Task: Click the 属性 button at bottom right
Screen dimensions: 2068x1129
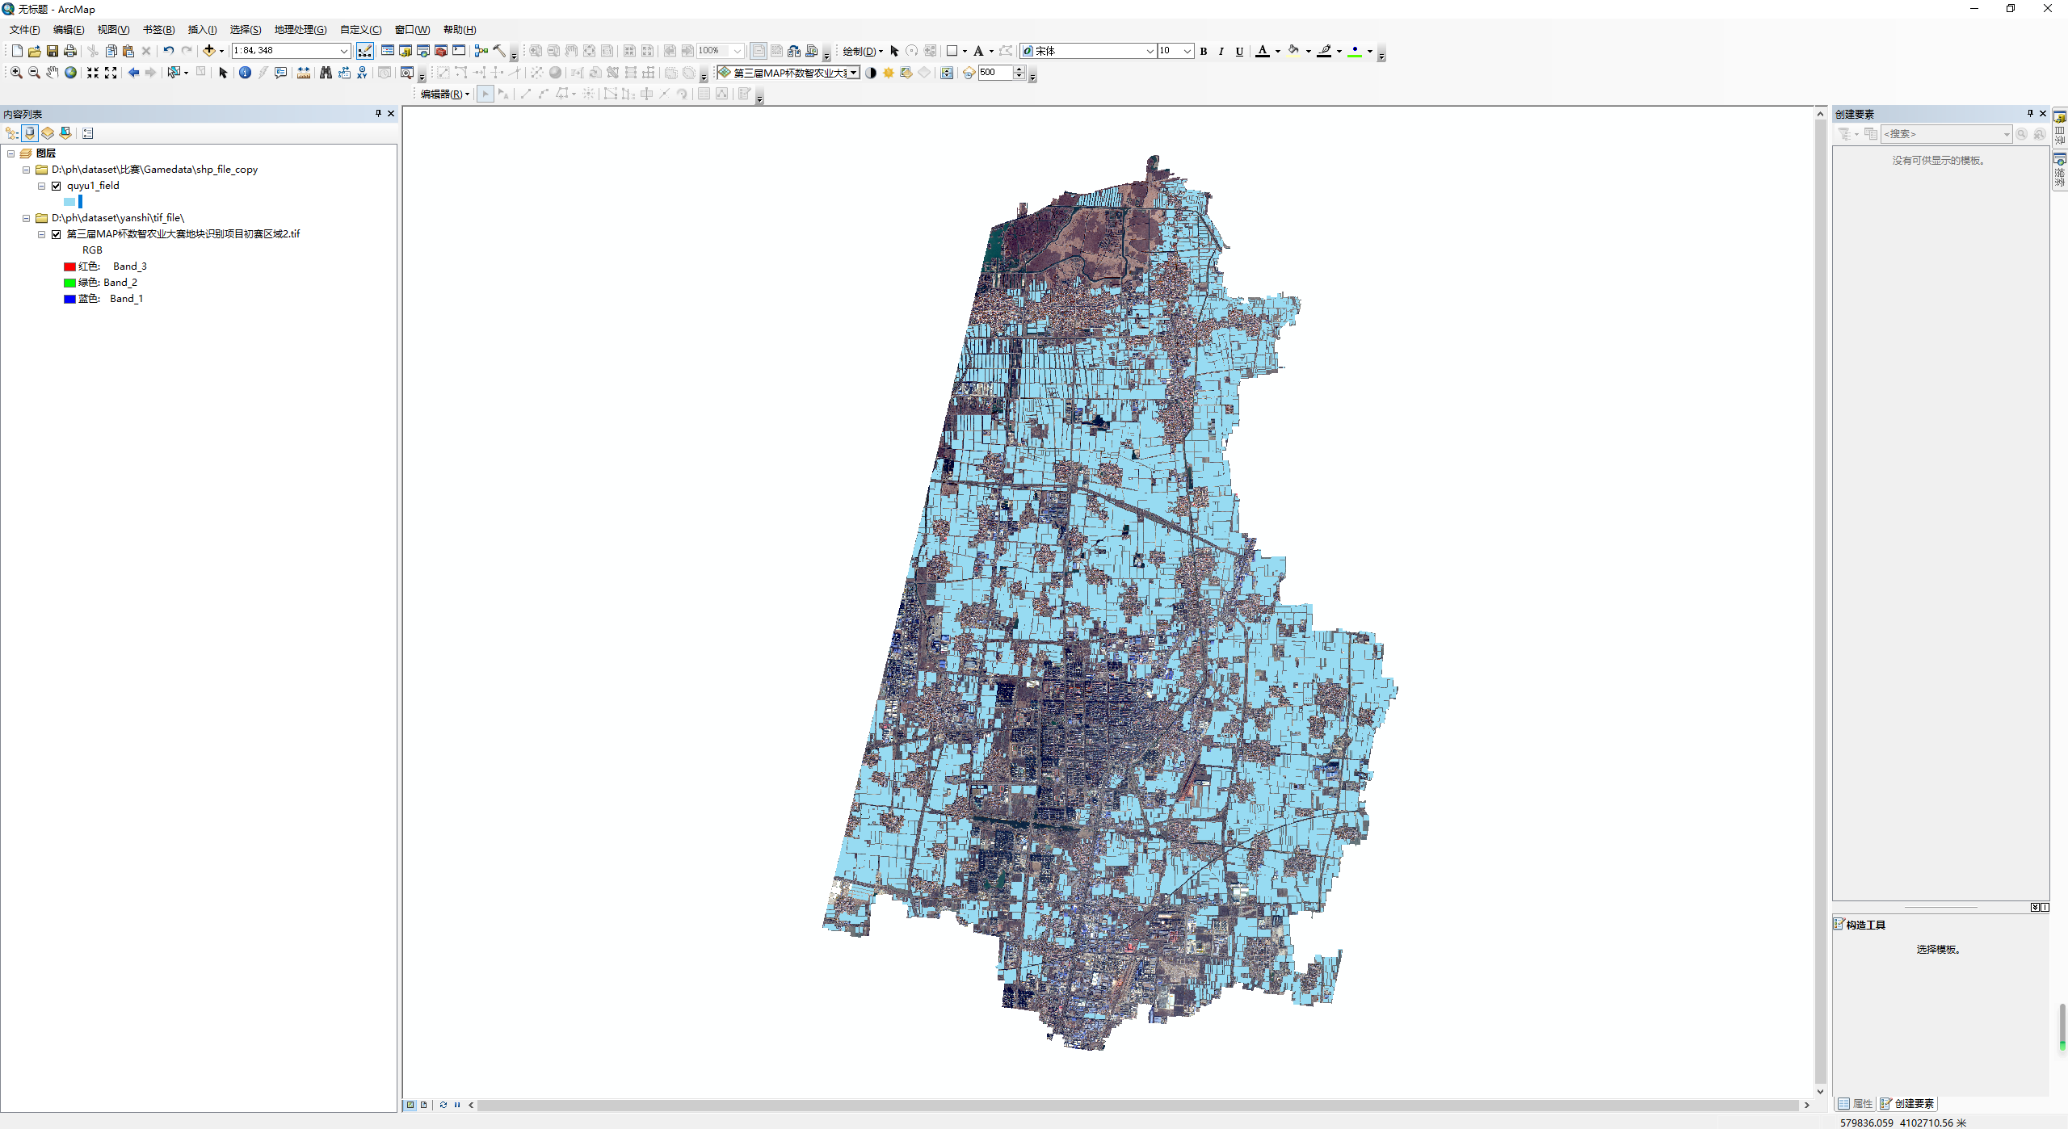Action: pos(1856,1103)
